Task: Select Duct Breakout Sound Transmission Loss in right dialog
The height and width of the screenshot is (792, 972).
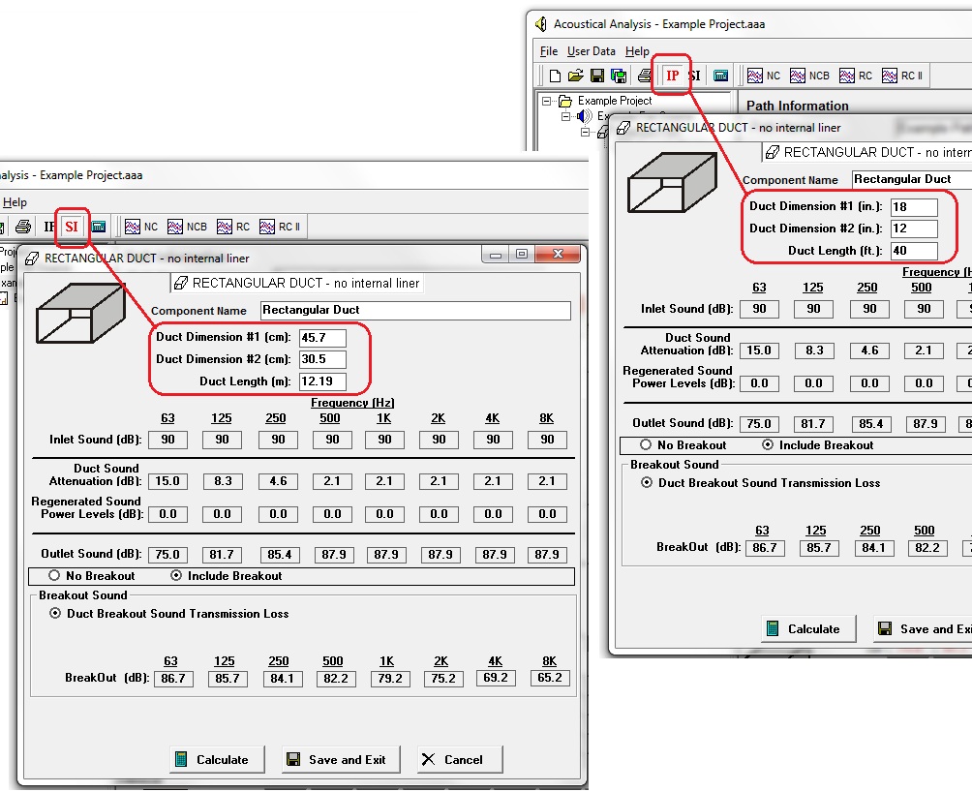Action: [x=647, y=483]
